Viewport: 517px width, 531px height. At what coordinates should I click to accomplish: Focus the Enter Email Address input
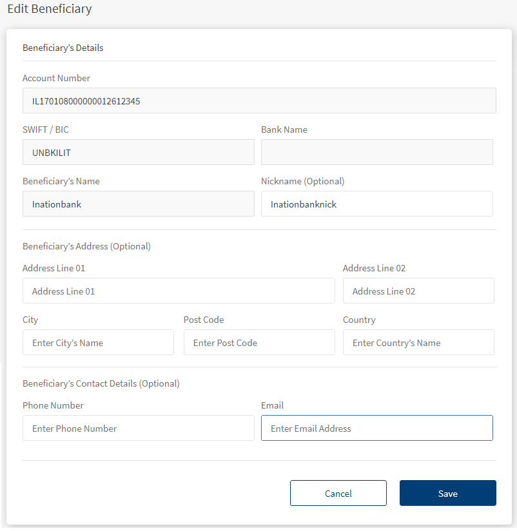tap(376, 428)
